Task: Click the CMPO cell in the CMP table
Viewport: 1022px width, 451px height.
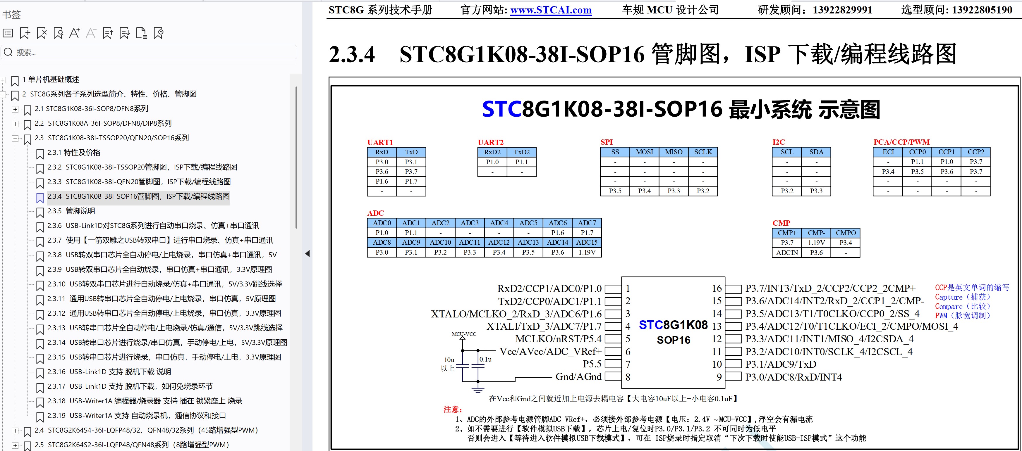Action: pos(846,233)
